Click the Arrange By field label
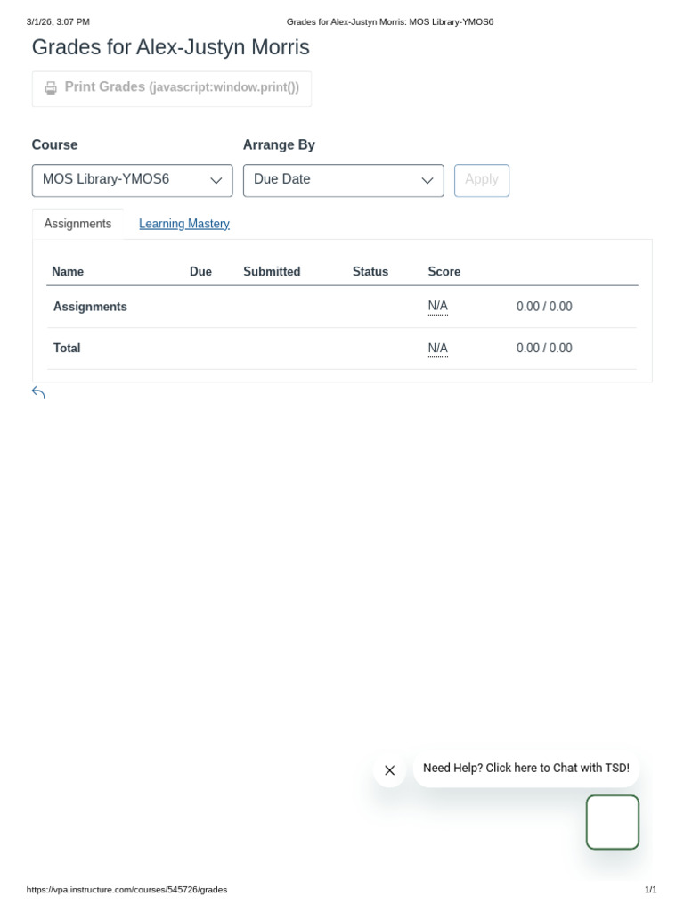Image resolution: width=684 pixels, height=913 pixels. pyautogui.click(x=279, y=145)
